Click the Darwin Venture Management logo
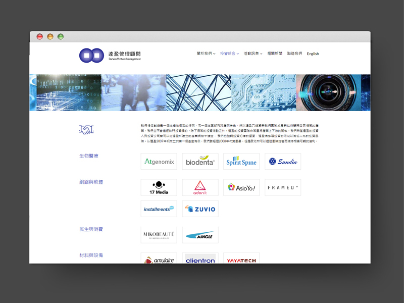Image resolution: width=404 pixels, height=303 pixels. [110, 56]
